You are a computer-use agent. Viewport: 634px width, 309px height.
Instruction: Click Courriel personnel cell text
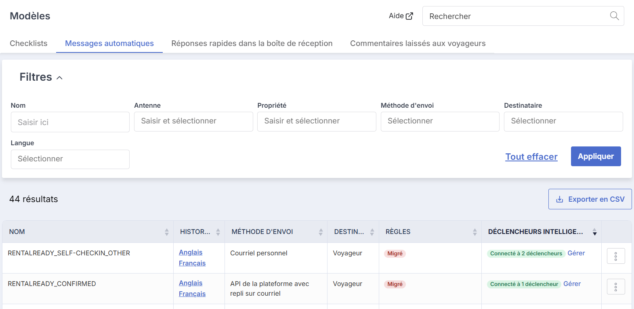tap(259, 253)
